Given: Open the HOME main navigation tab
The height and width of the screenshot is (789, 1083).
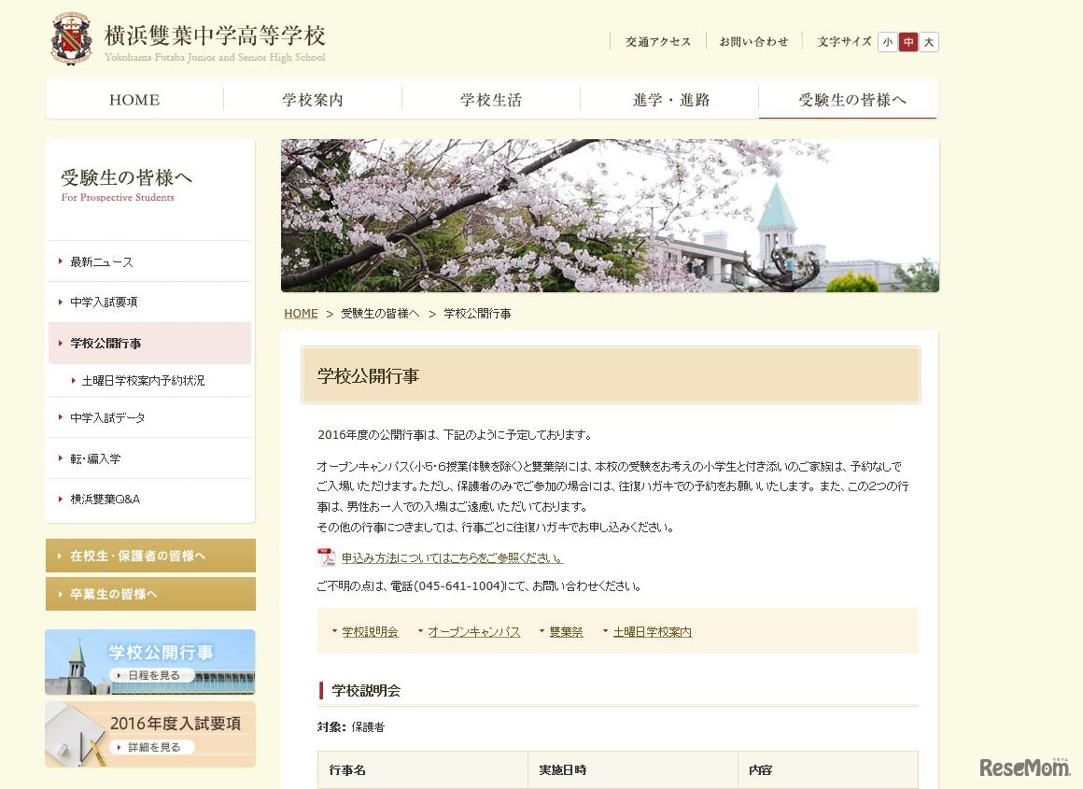Looking at the screenshot, I should (134, 100).
